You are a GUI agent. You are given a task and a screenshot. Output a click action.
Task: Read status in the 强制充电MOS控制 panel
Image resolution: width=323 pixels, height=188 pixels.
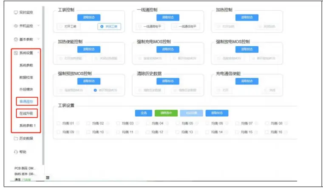168,49
